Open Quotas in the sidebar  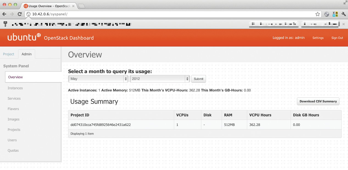(x=13, y=150)
